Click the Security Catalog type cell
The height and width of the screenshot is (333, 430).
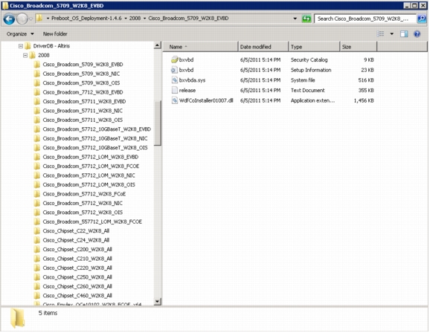click(x=309, y=59)
